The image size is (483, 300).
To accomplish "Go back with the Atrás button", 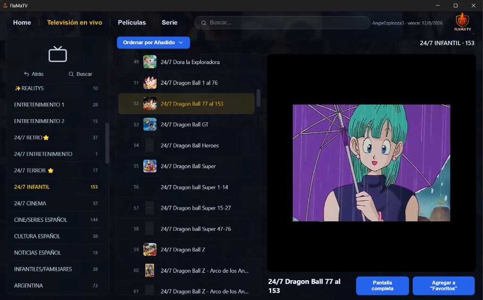I will [34, 74].
